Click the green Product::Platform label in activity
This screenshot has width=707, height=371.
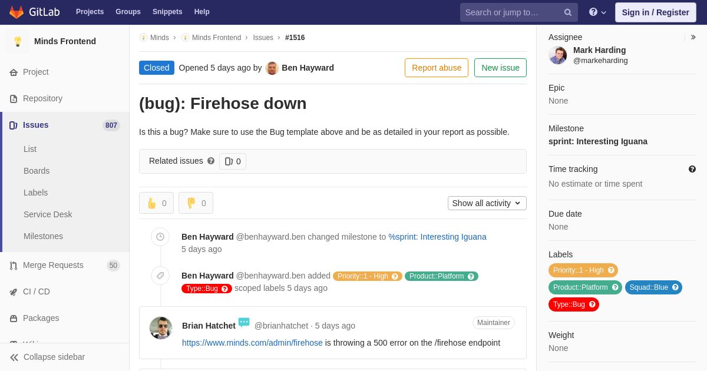[x=441, y=276]
